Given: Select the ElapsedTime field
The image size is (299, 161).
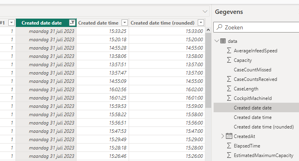Looking at the screenshot, I should click(x=247, y=146).
